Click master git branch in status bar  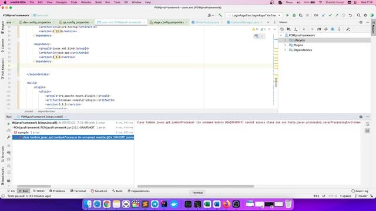pos(361,196)
